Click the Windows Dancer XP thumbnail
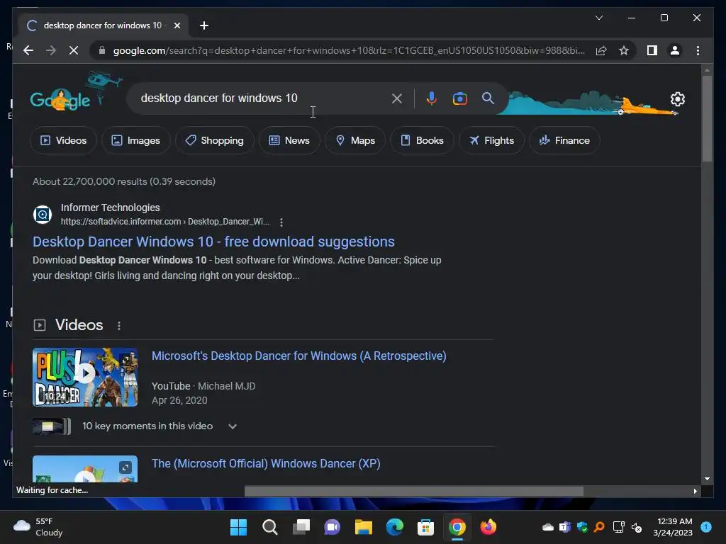 click(x=85, y=469)
